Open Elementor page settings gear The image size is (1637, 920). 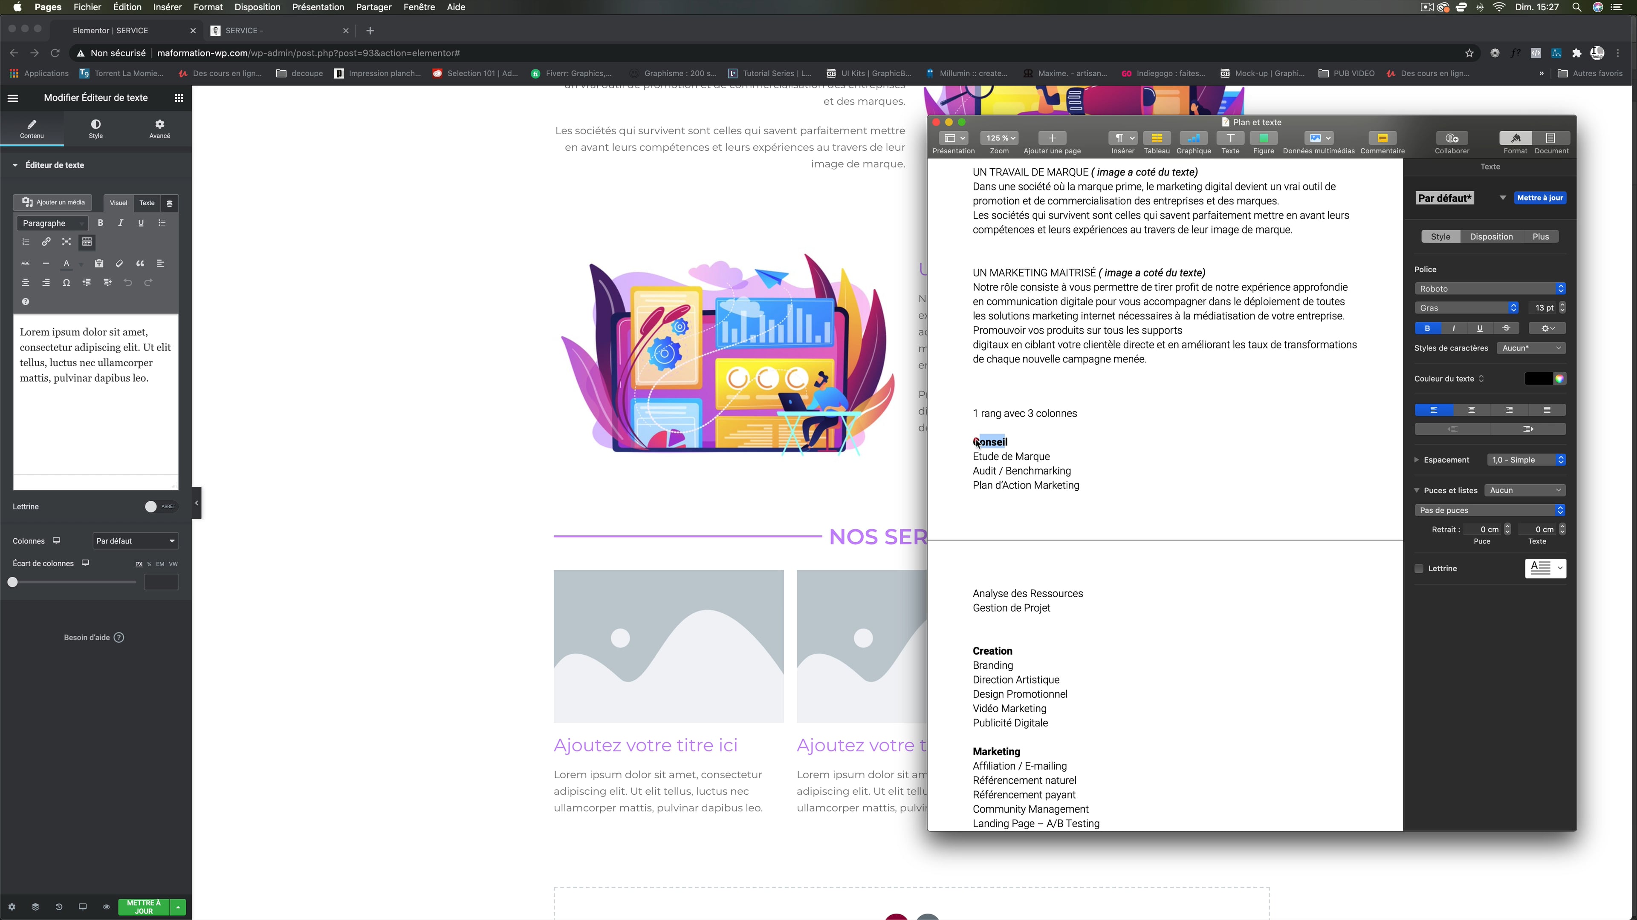12,907
